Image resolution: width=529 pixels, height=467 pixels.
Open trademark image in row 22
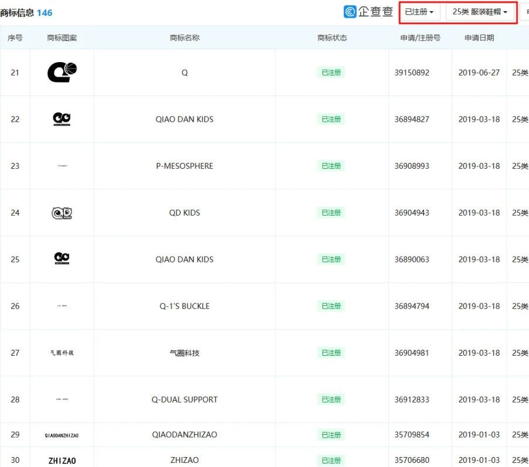[62, 119]
